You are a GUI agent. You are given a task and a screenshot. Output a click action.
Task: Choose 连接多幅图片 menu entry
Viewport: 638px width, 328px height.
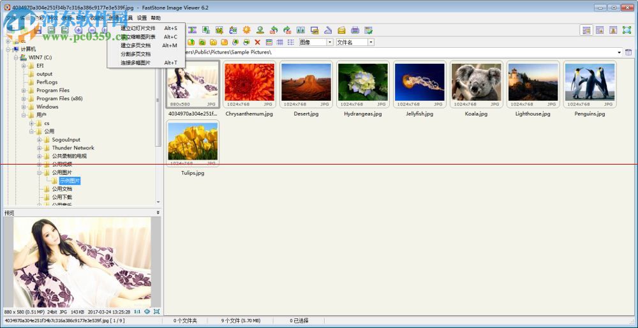[146, 63]
